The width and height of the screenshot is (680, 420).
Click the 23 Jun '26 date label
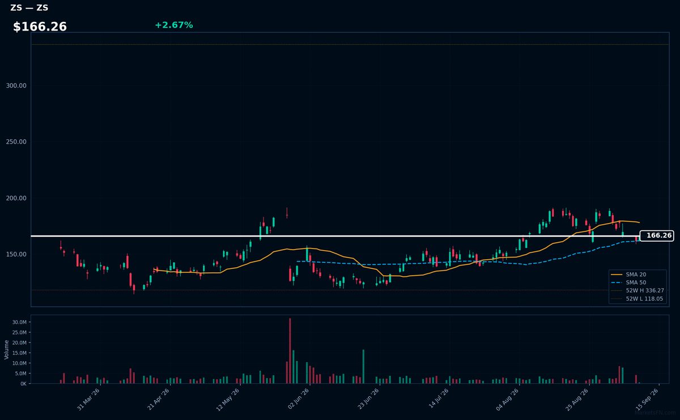[369, 399]
